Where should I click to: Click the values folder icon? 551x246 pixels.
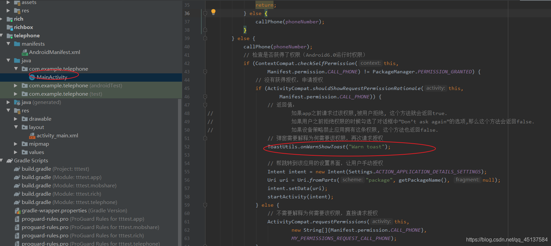25,152
